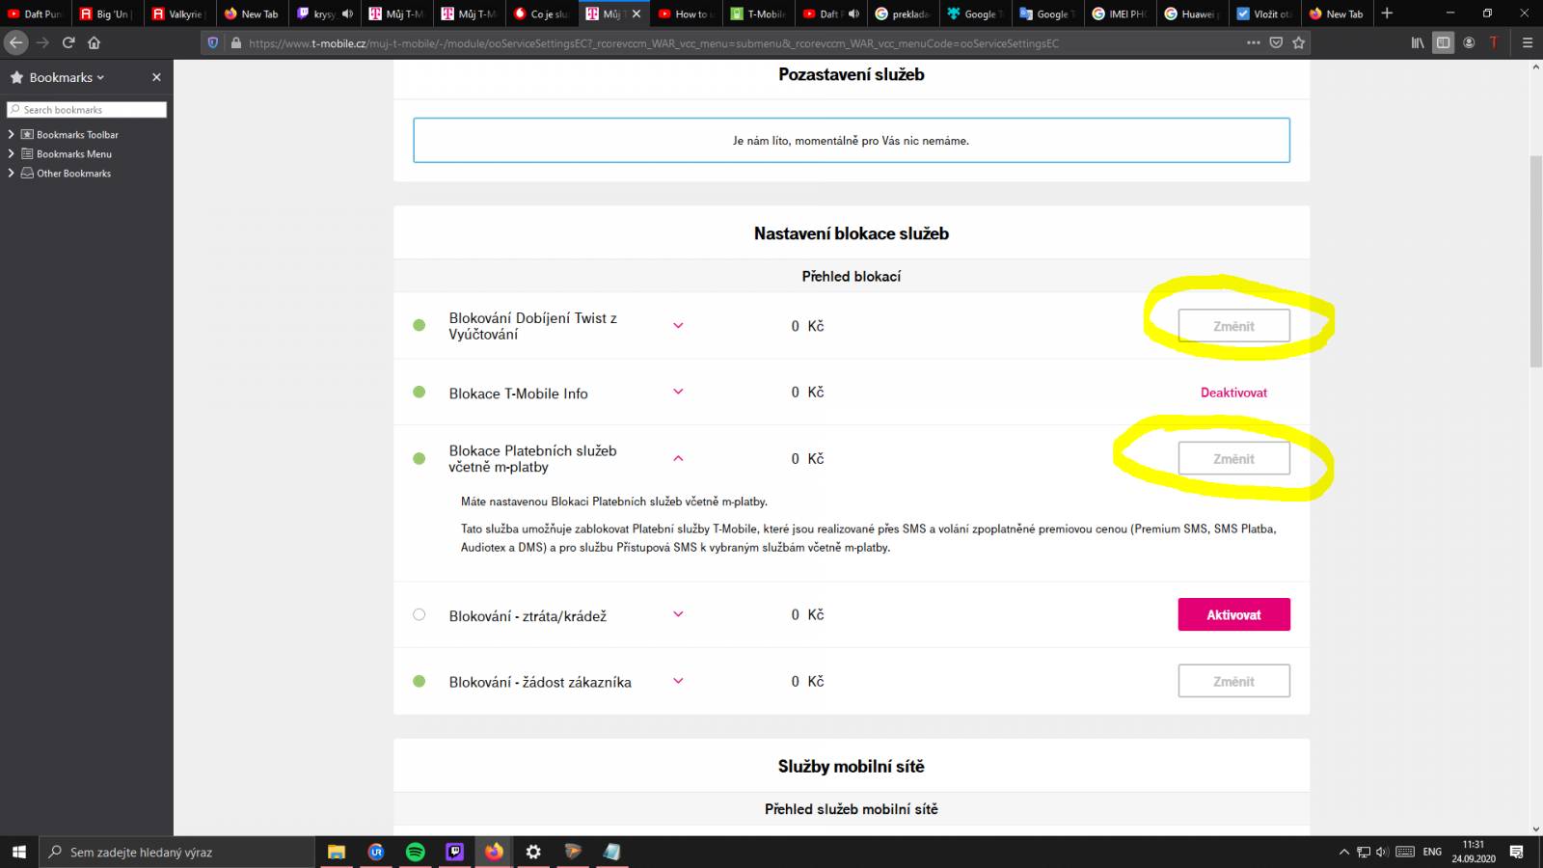Switch ENG input language in tray
Viewport: 1543px width, 868px height.
[x=1432, y=852]
